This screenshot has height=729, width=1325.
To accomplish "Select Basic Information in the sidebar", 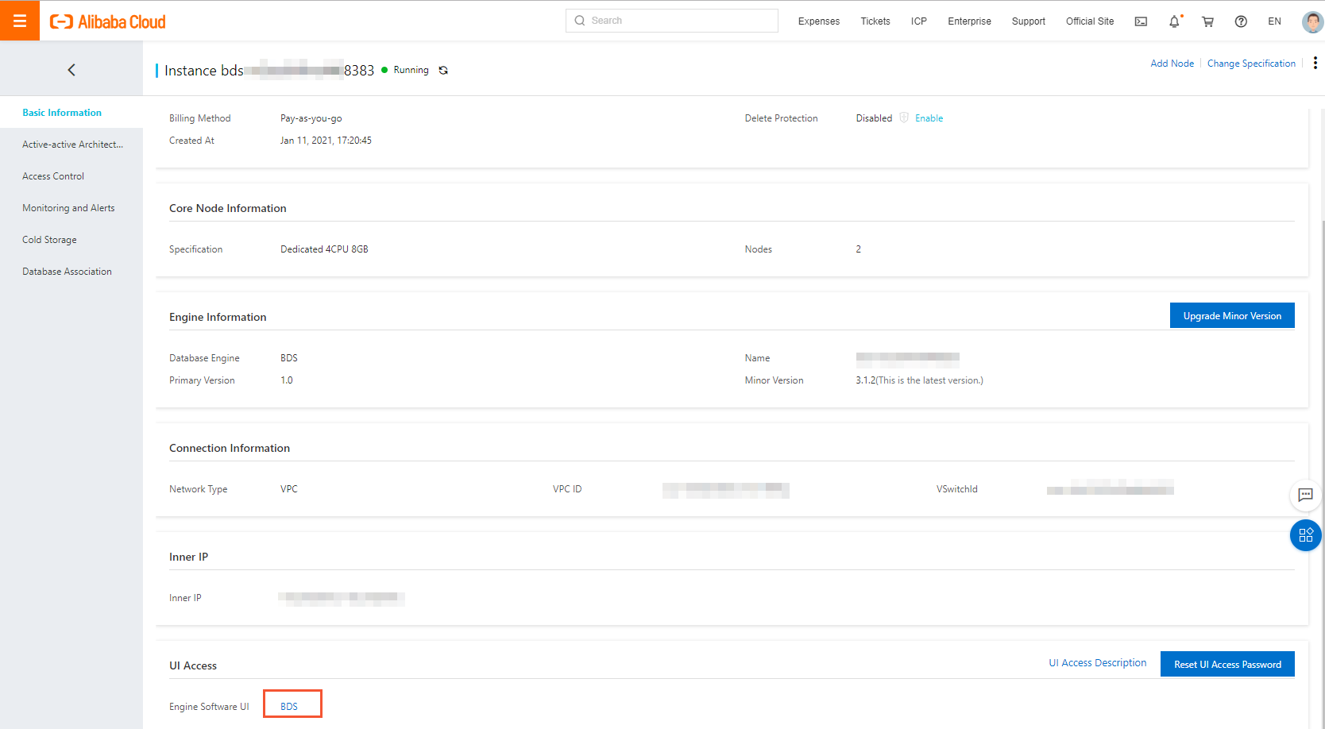I will [71, 113].
